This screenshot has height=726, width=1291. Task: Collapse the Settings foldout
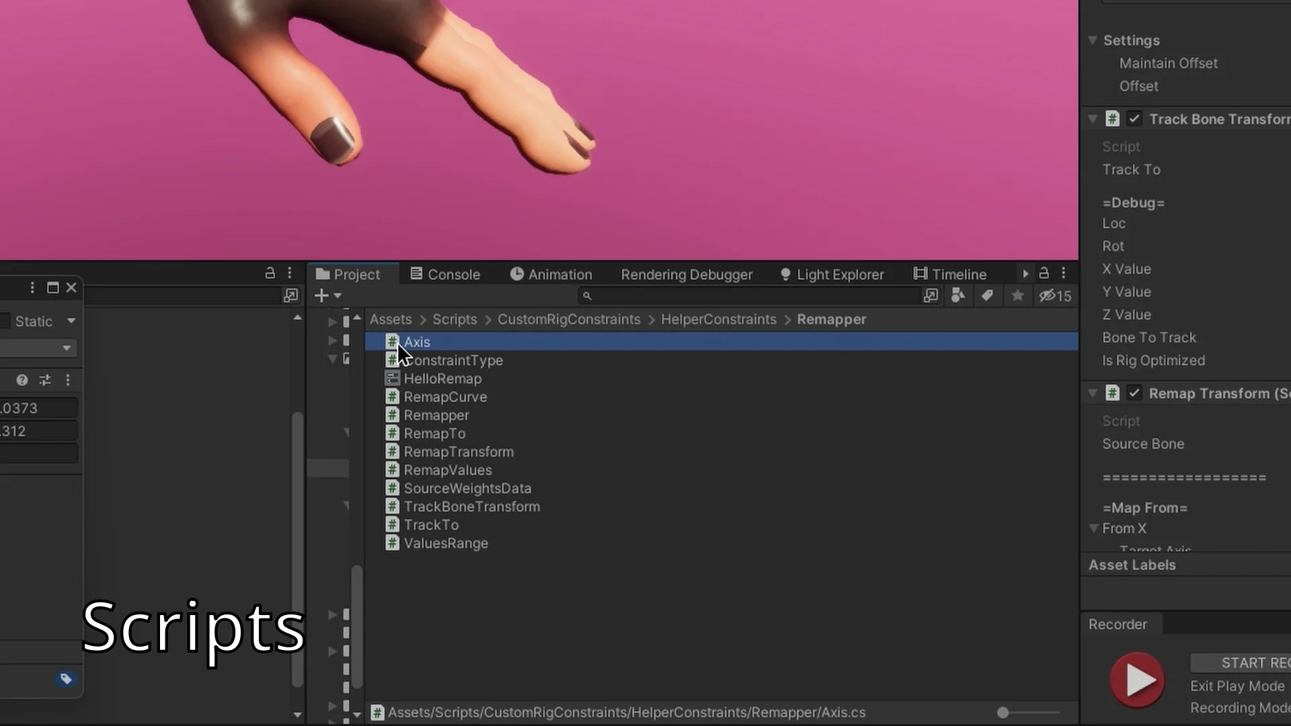[x=1092, y=40]
